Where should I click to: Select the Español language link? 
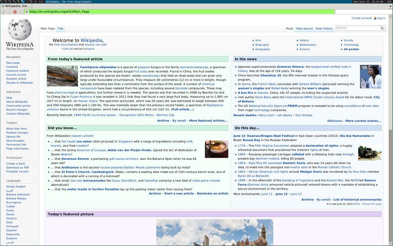click(11, 230)
